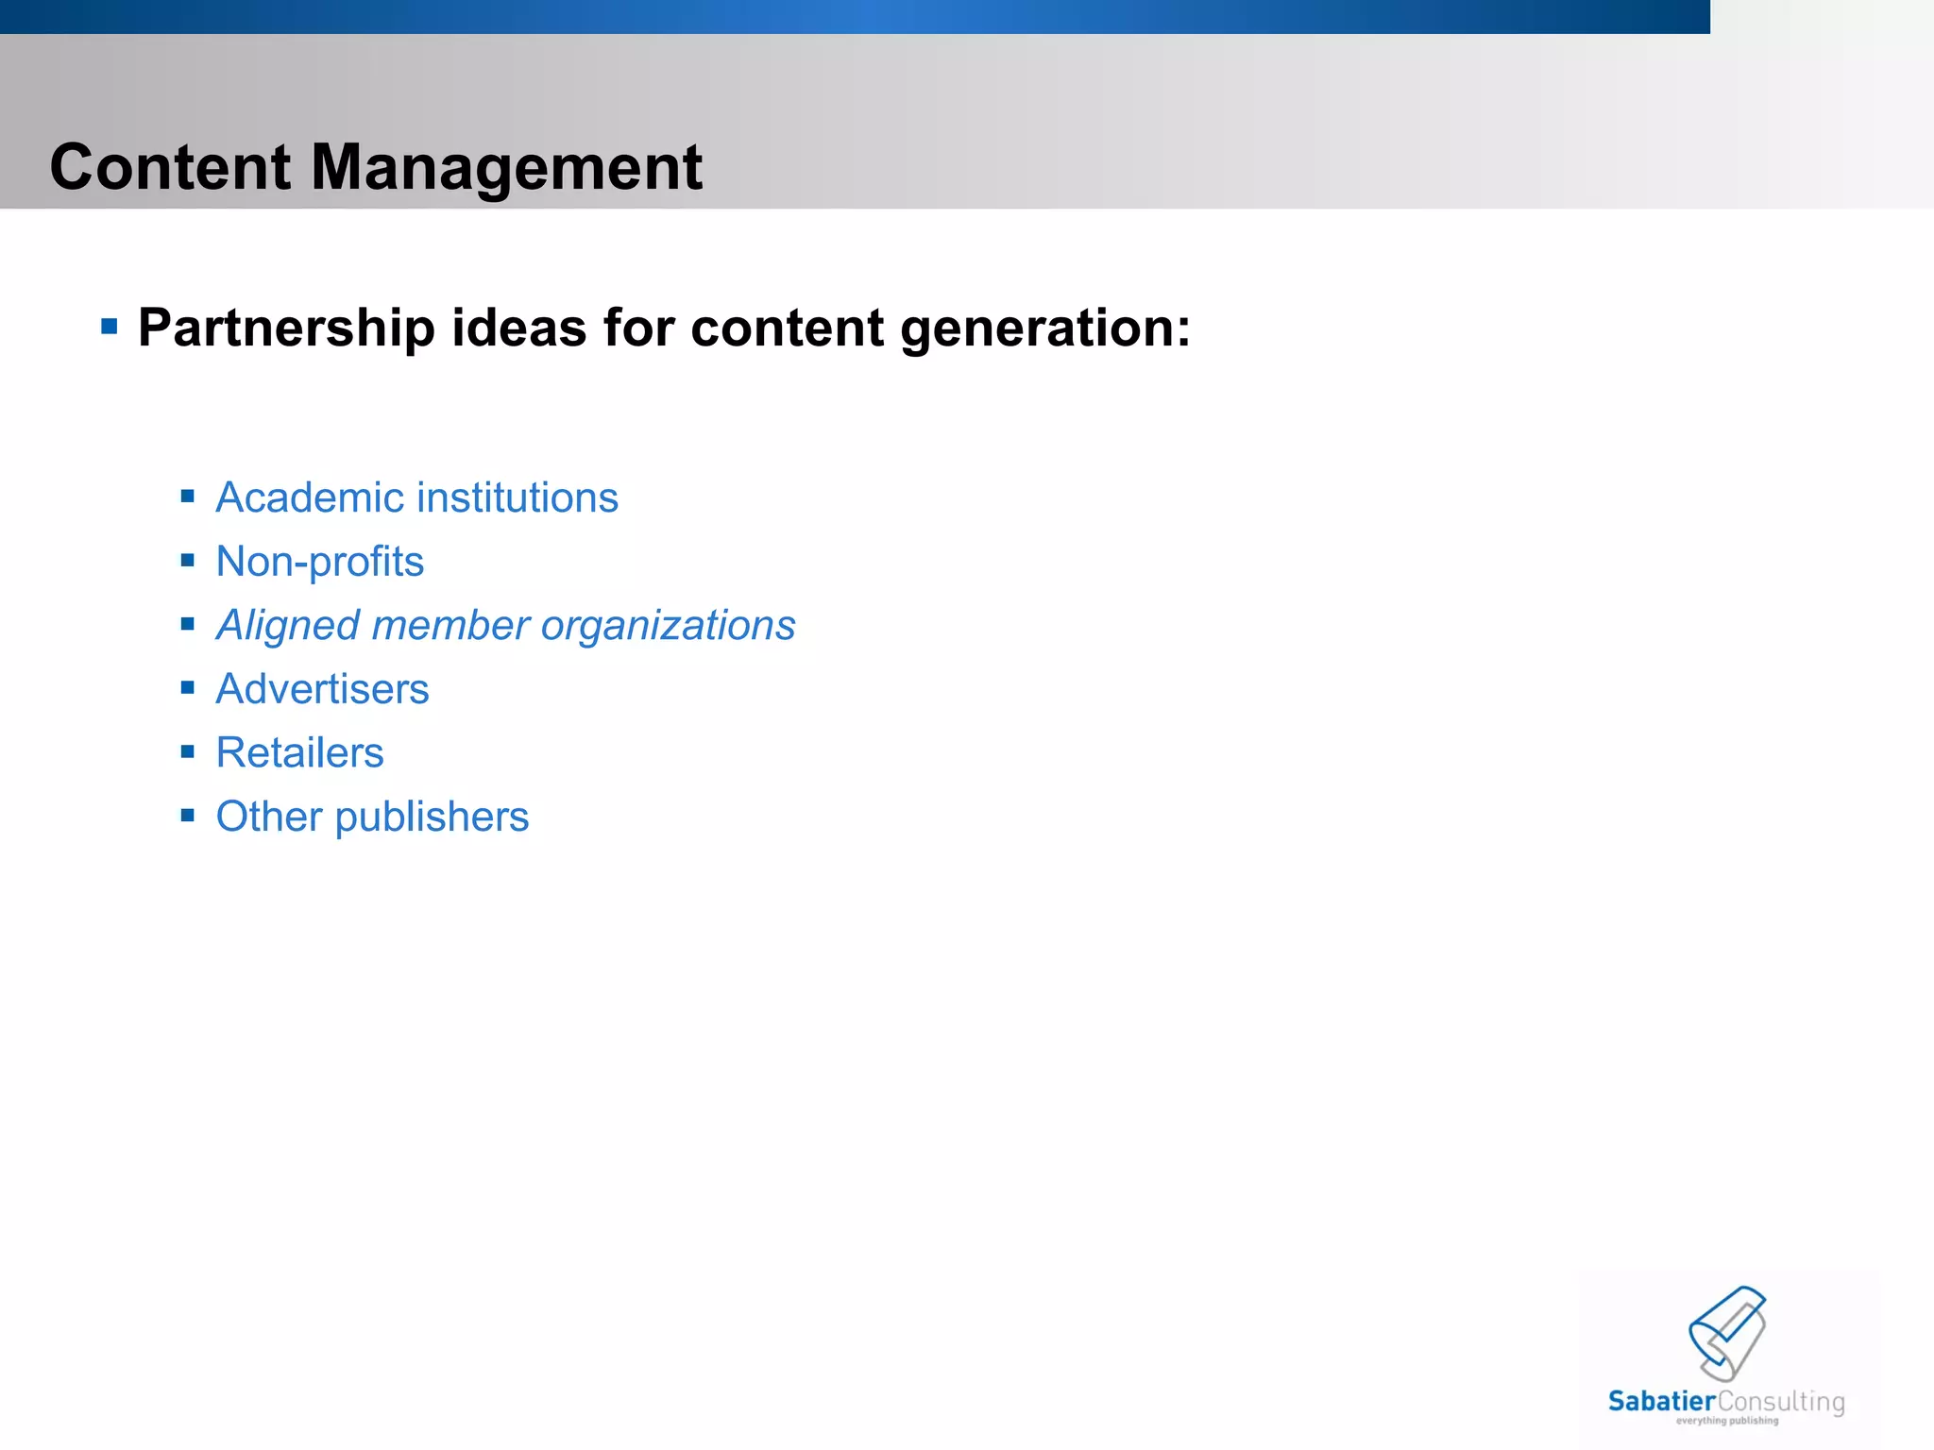The width and height of the screenshot is (1934, 1450).
Task: Click the 'SabatierConsulting' logo wordmark
Action: (1726, 1402)
